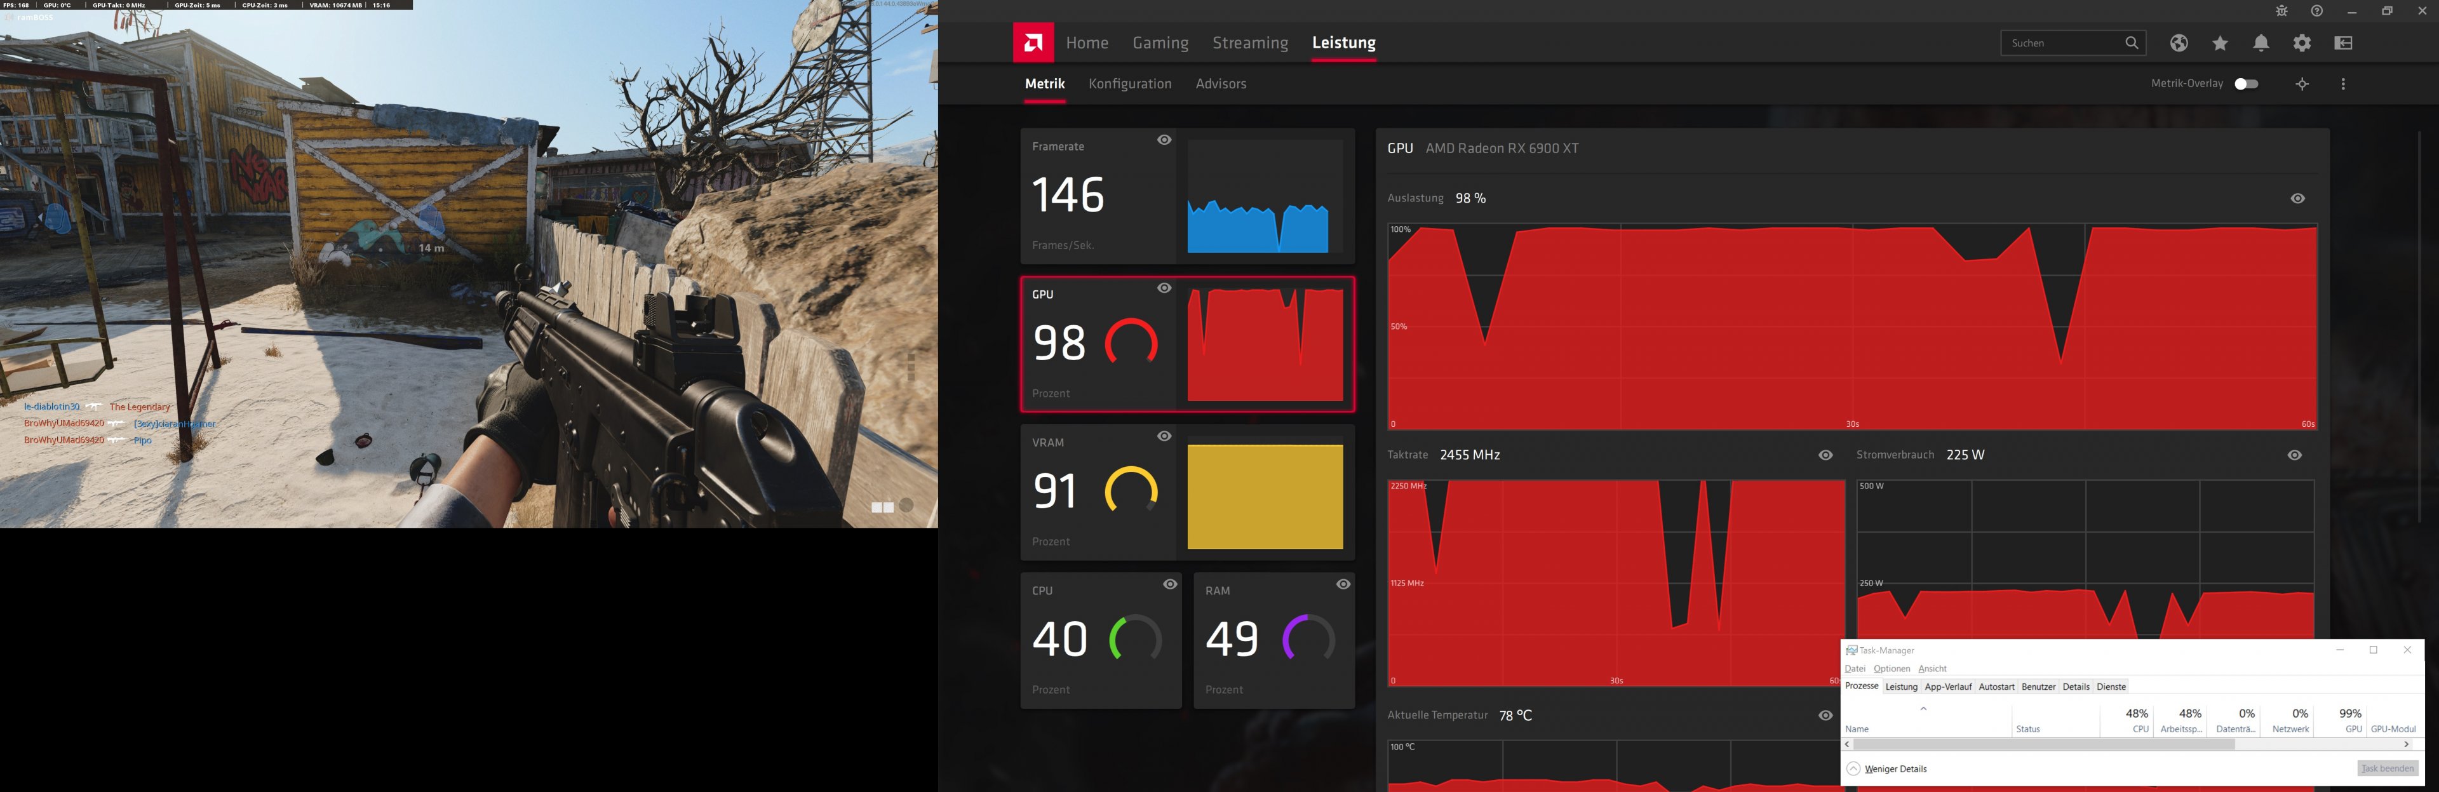The height and width of the screenshot is (792, 2439).
Task: Click the favorites star icon
Action: click(x=2221, y=43)
